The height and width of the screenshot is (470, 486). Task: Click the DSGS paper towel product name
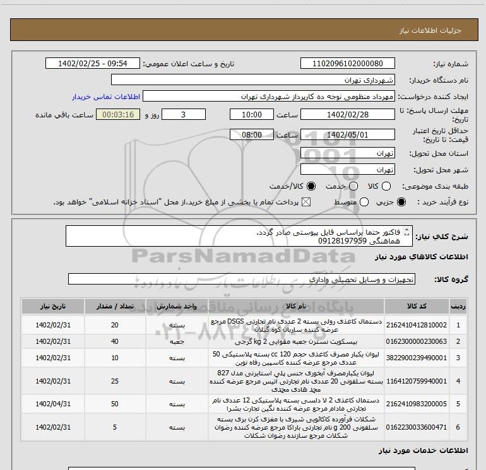click(296, 326)
